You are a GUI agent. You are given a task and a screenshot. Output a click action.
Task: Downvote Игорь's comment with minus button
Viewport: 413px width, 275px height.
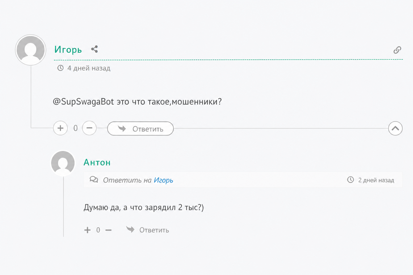click(89, 128)
